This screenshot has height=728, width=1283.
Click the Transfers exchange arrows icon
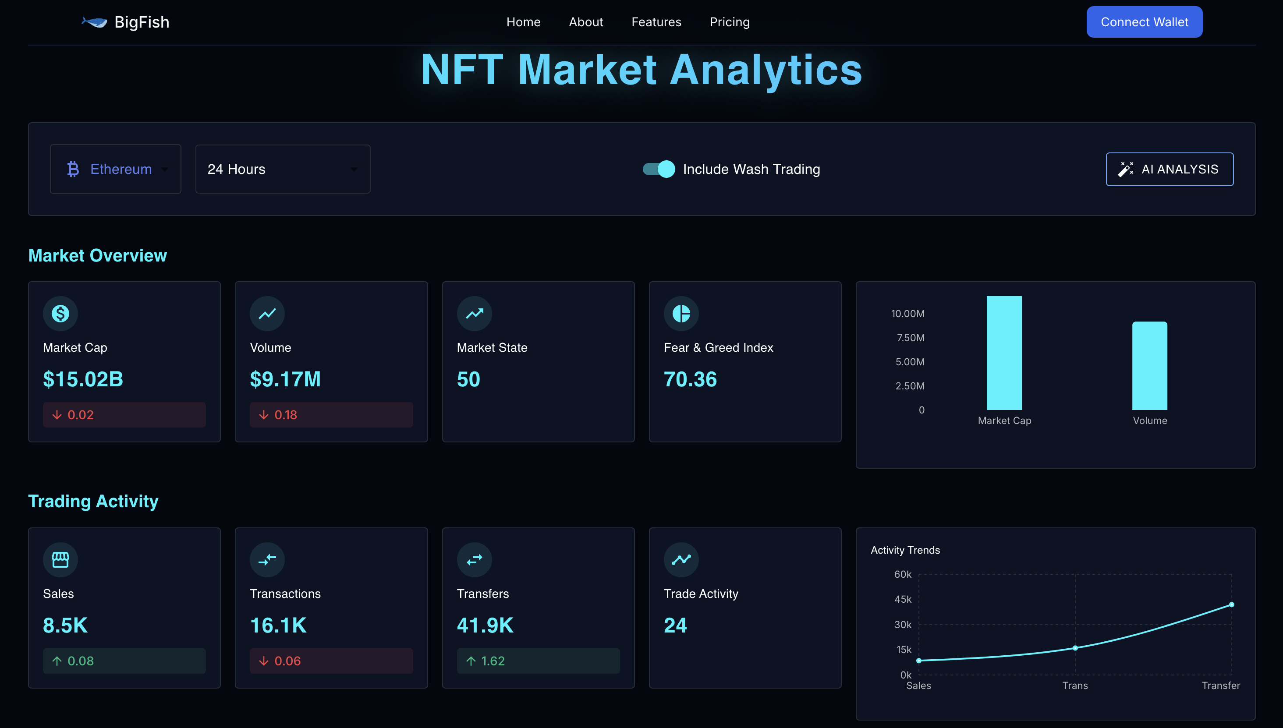(x=474, y=559)
